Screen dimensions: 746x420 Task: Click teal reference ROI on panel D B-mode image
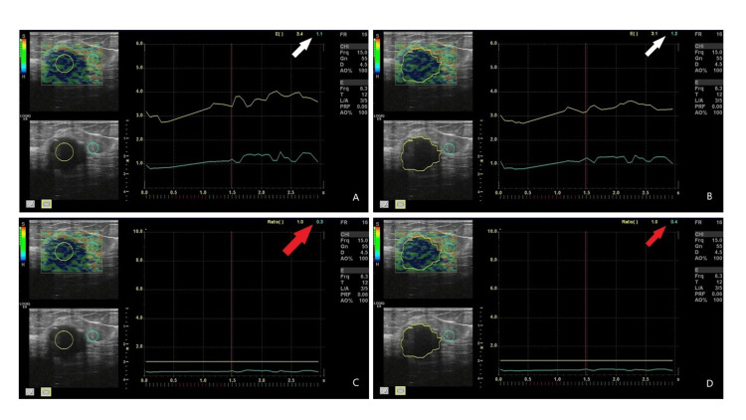coord(449,335)
